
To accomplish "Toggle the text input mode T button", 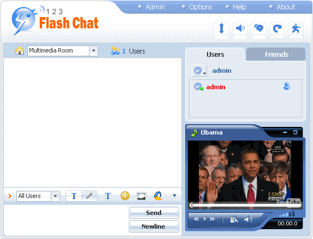I will [74, 196].
